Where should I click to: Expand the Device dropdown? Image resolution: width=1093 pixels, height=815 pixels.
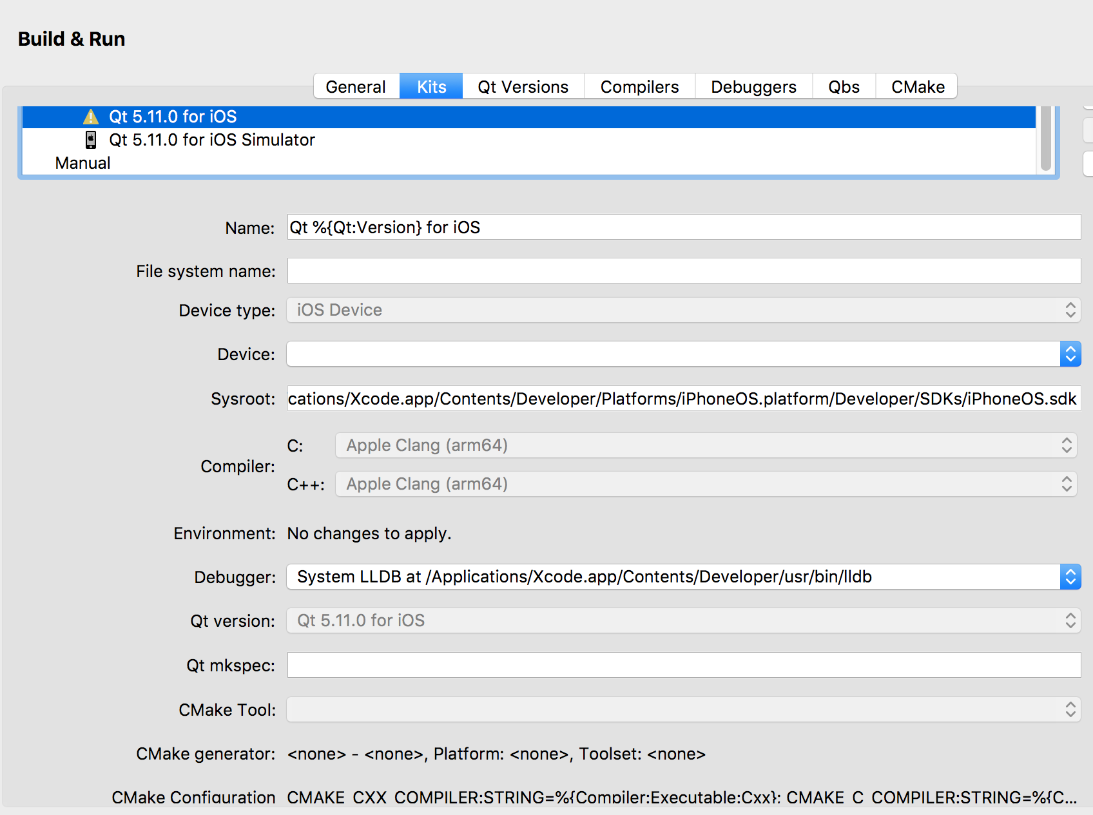pos(683,354)
